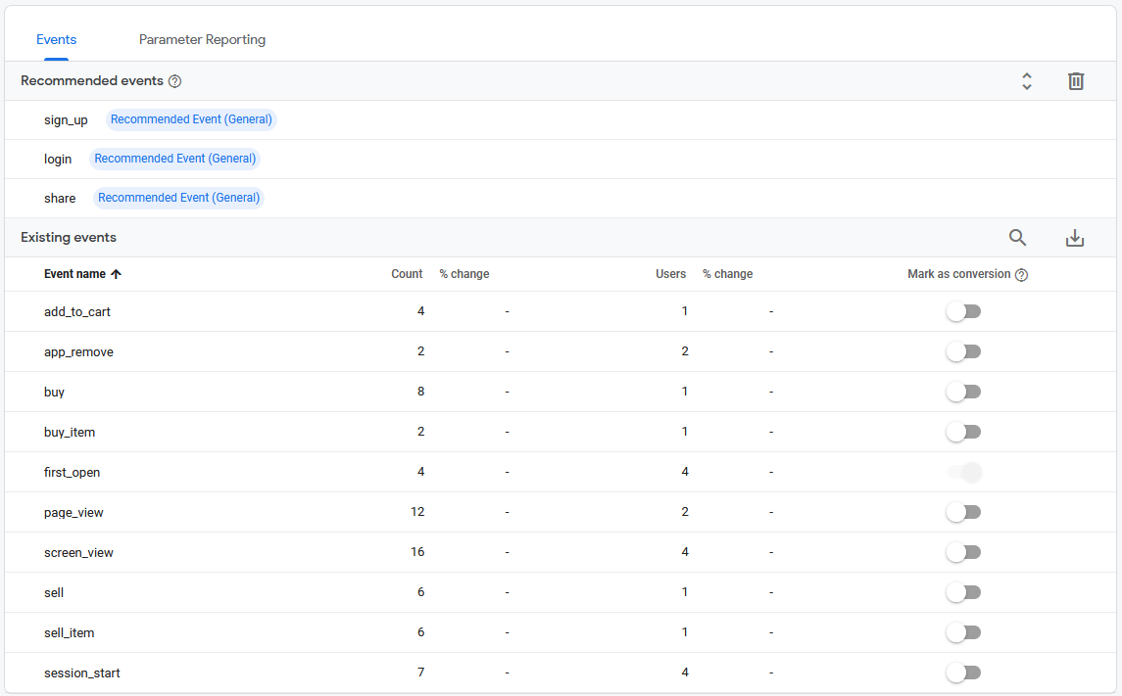Open help for Recommended events
Image resolution: width=1122 pixels, height=696 pixels.
click(x=173, y=81)
